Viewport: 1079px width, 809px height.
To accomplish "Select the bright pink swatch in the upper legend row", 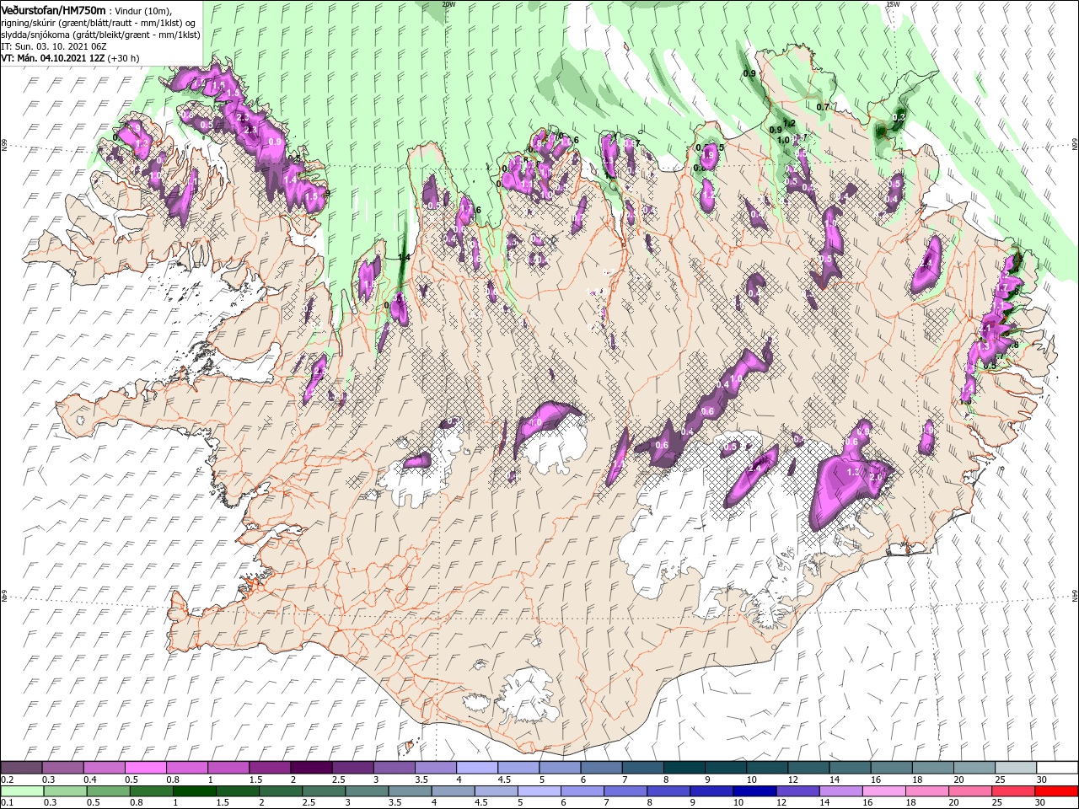I will [146, 767].
